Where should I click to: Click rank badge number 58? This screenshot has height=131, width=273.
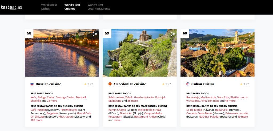click(29, 33)
